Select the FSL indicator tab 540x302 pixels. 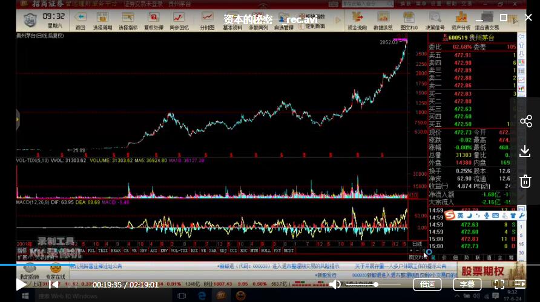91,251
